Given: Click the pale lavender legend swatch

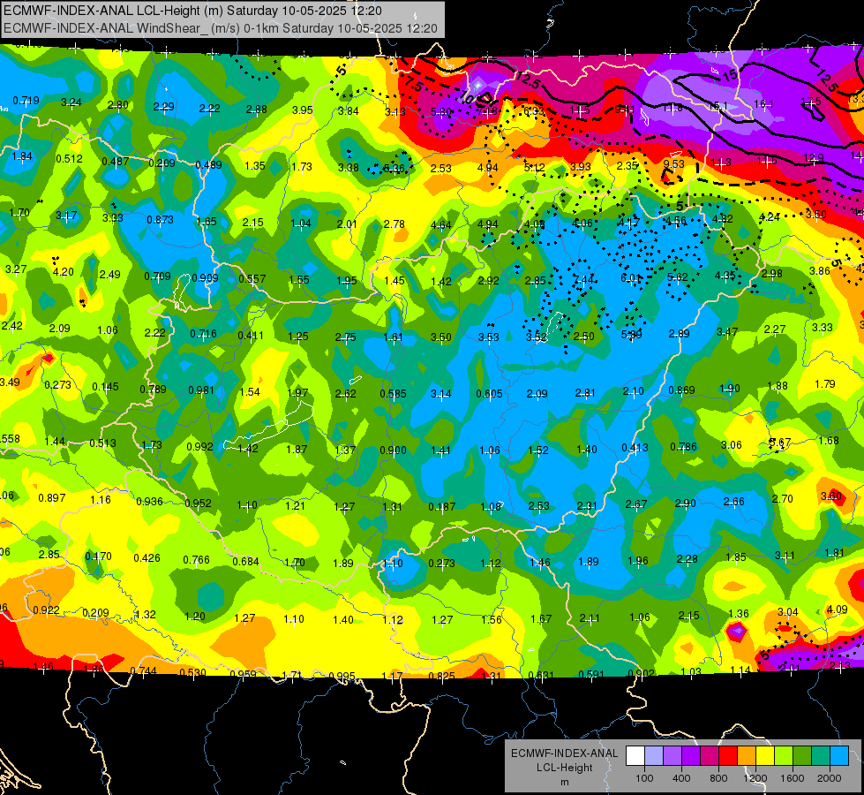Looking at the screenshot, I should coord(654,756).
